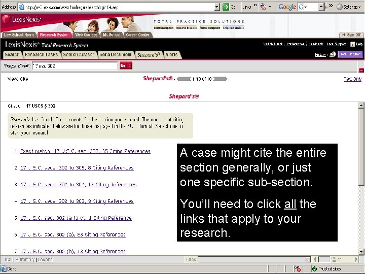
Task: Open the Adobe PDF toolbar dropdown arrow
Action: coord(270,7)
